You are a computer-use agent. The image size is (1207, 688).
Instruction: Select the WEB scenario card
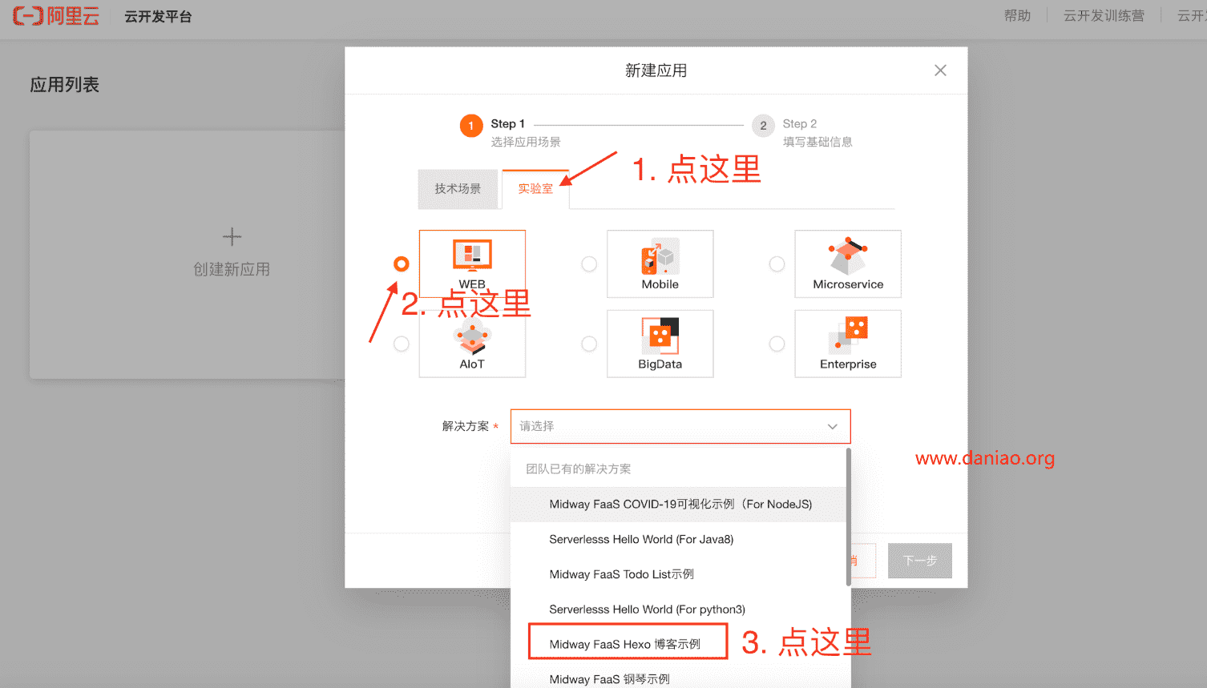[472, 264]
